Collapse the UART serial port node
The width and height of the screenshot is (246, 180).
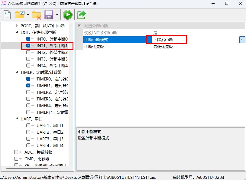pyautogui.click(x=17, y=119)
